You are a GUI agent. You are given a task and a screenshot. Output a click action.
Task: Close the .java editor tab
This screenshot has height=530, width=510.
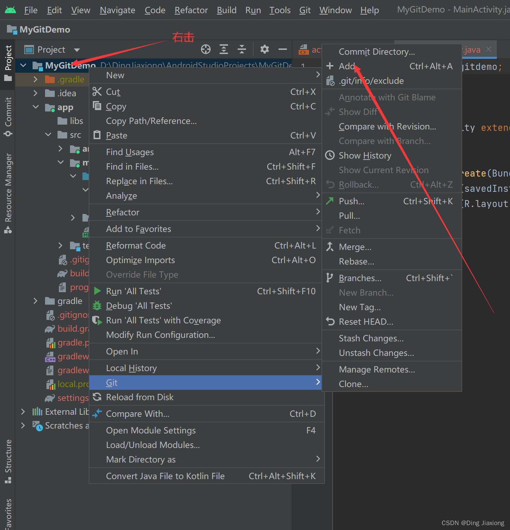pyautogui.click(x=489, y=49)
